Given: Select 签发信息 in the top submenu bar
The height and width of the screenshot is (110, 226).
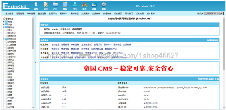Looking at the screenshot, I should [42, 14].
